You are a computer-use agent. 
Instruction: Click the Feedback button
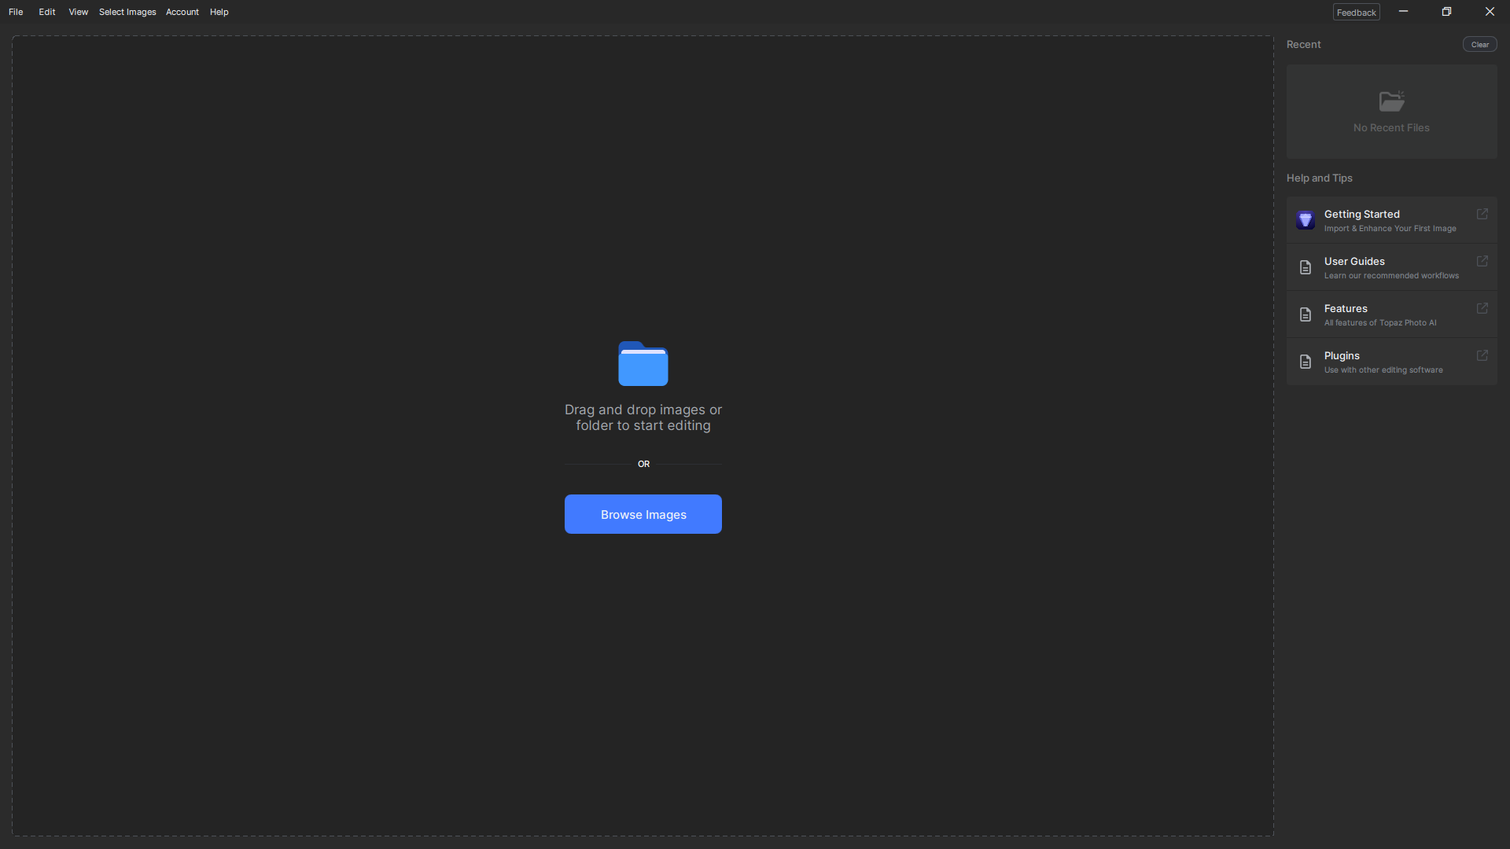coord(1356,12)
